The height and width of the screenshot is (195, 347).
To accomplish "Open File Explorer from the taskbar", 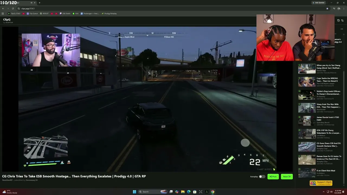I will point(183,192).
